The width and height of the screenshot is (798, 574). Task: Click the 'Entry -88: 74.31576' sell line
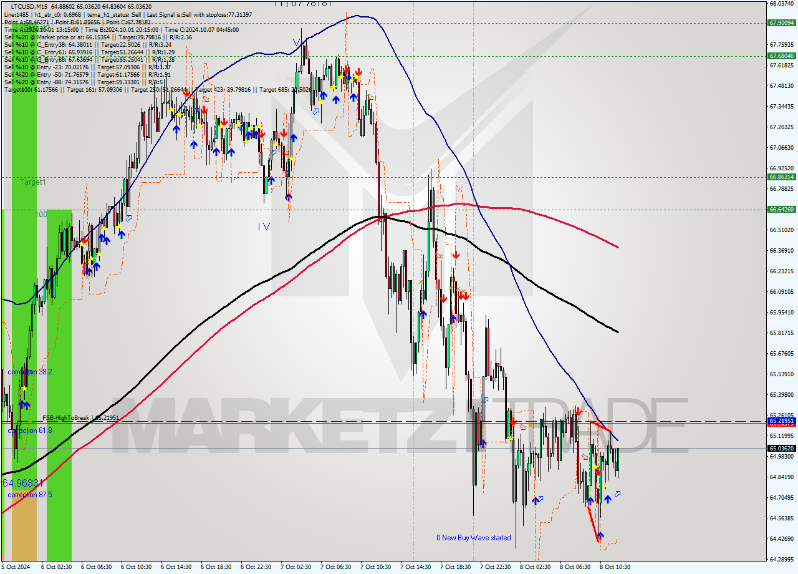(x=84, y=82)
